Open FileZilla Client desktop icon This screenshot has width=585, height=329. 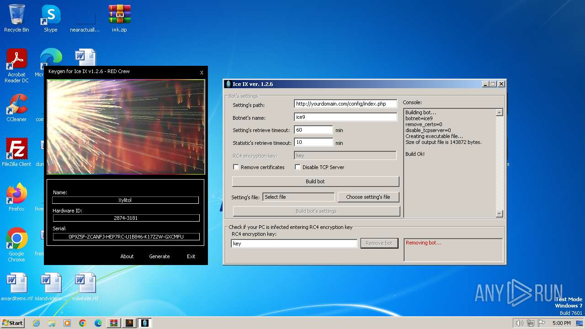click(16, 153)
